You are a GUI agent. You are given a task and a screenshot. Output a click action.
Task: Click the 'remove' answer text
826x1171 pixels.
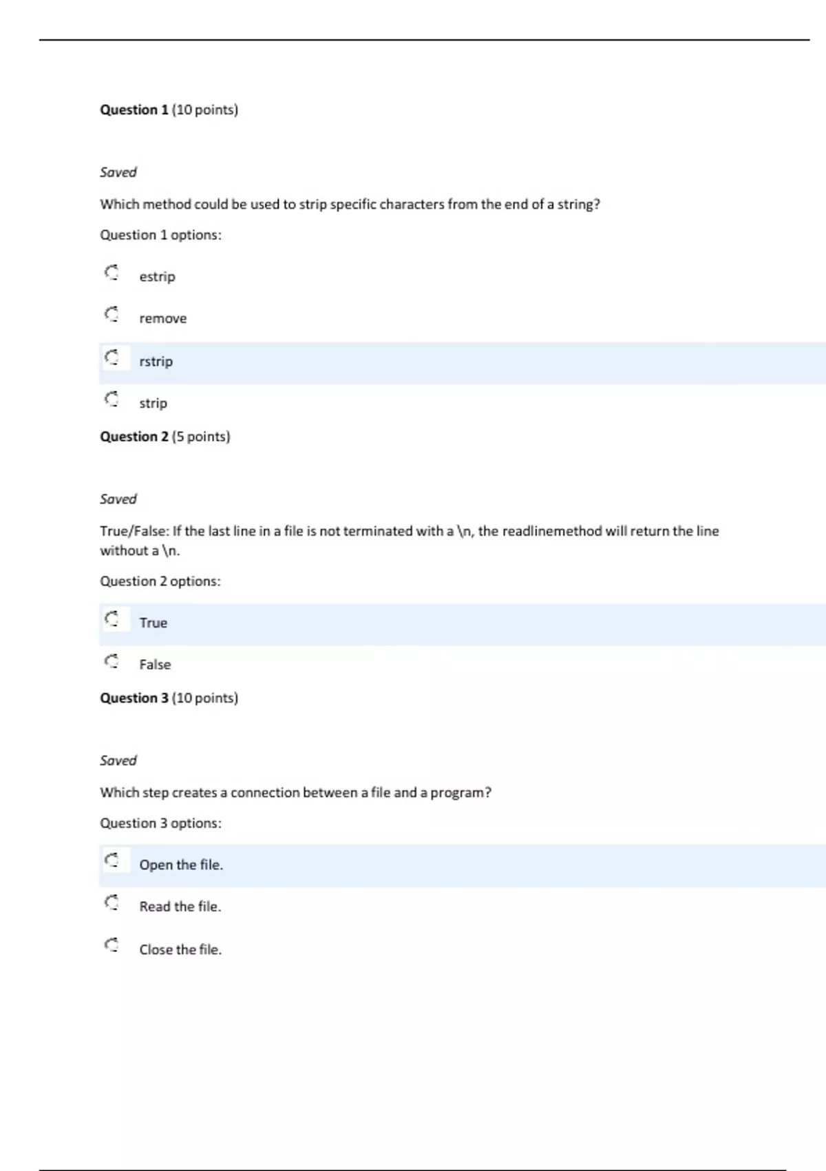coord(162,319)
